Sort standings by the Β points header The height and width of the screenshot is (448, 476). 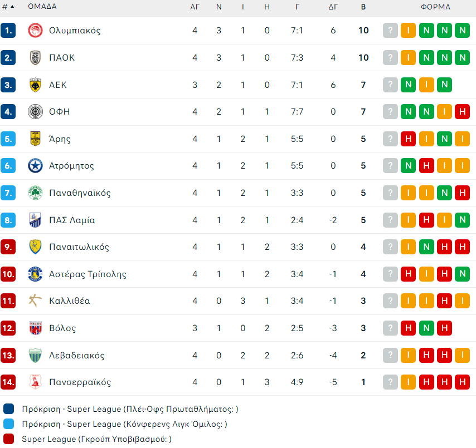363,7
